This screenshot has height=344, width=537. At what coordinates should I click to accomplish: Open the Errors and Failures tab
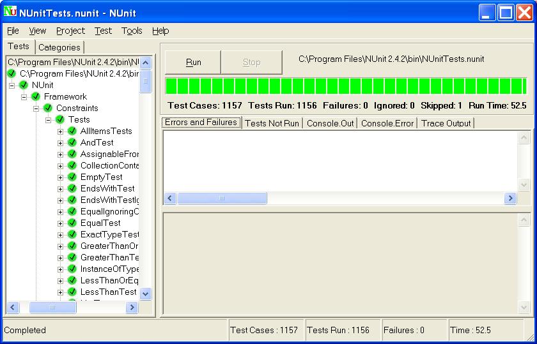(201, 123)
